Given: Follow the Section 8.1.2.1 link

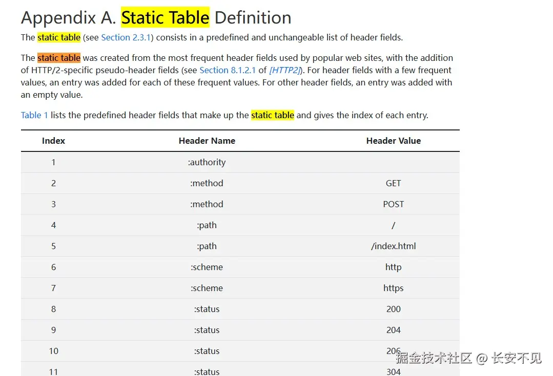Looking at the screenshot, I should 228,70.
